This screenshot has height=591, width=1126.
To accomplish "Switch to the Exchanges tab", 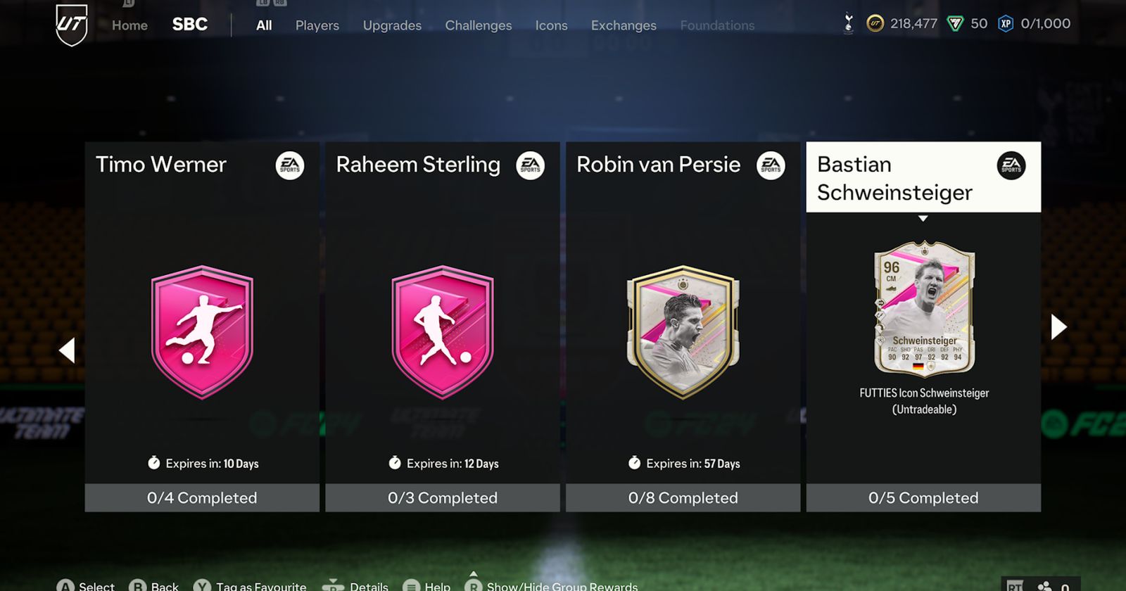I will (x=624, y=25).
